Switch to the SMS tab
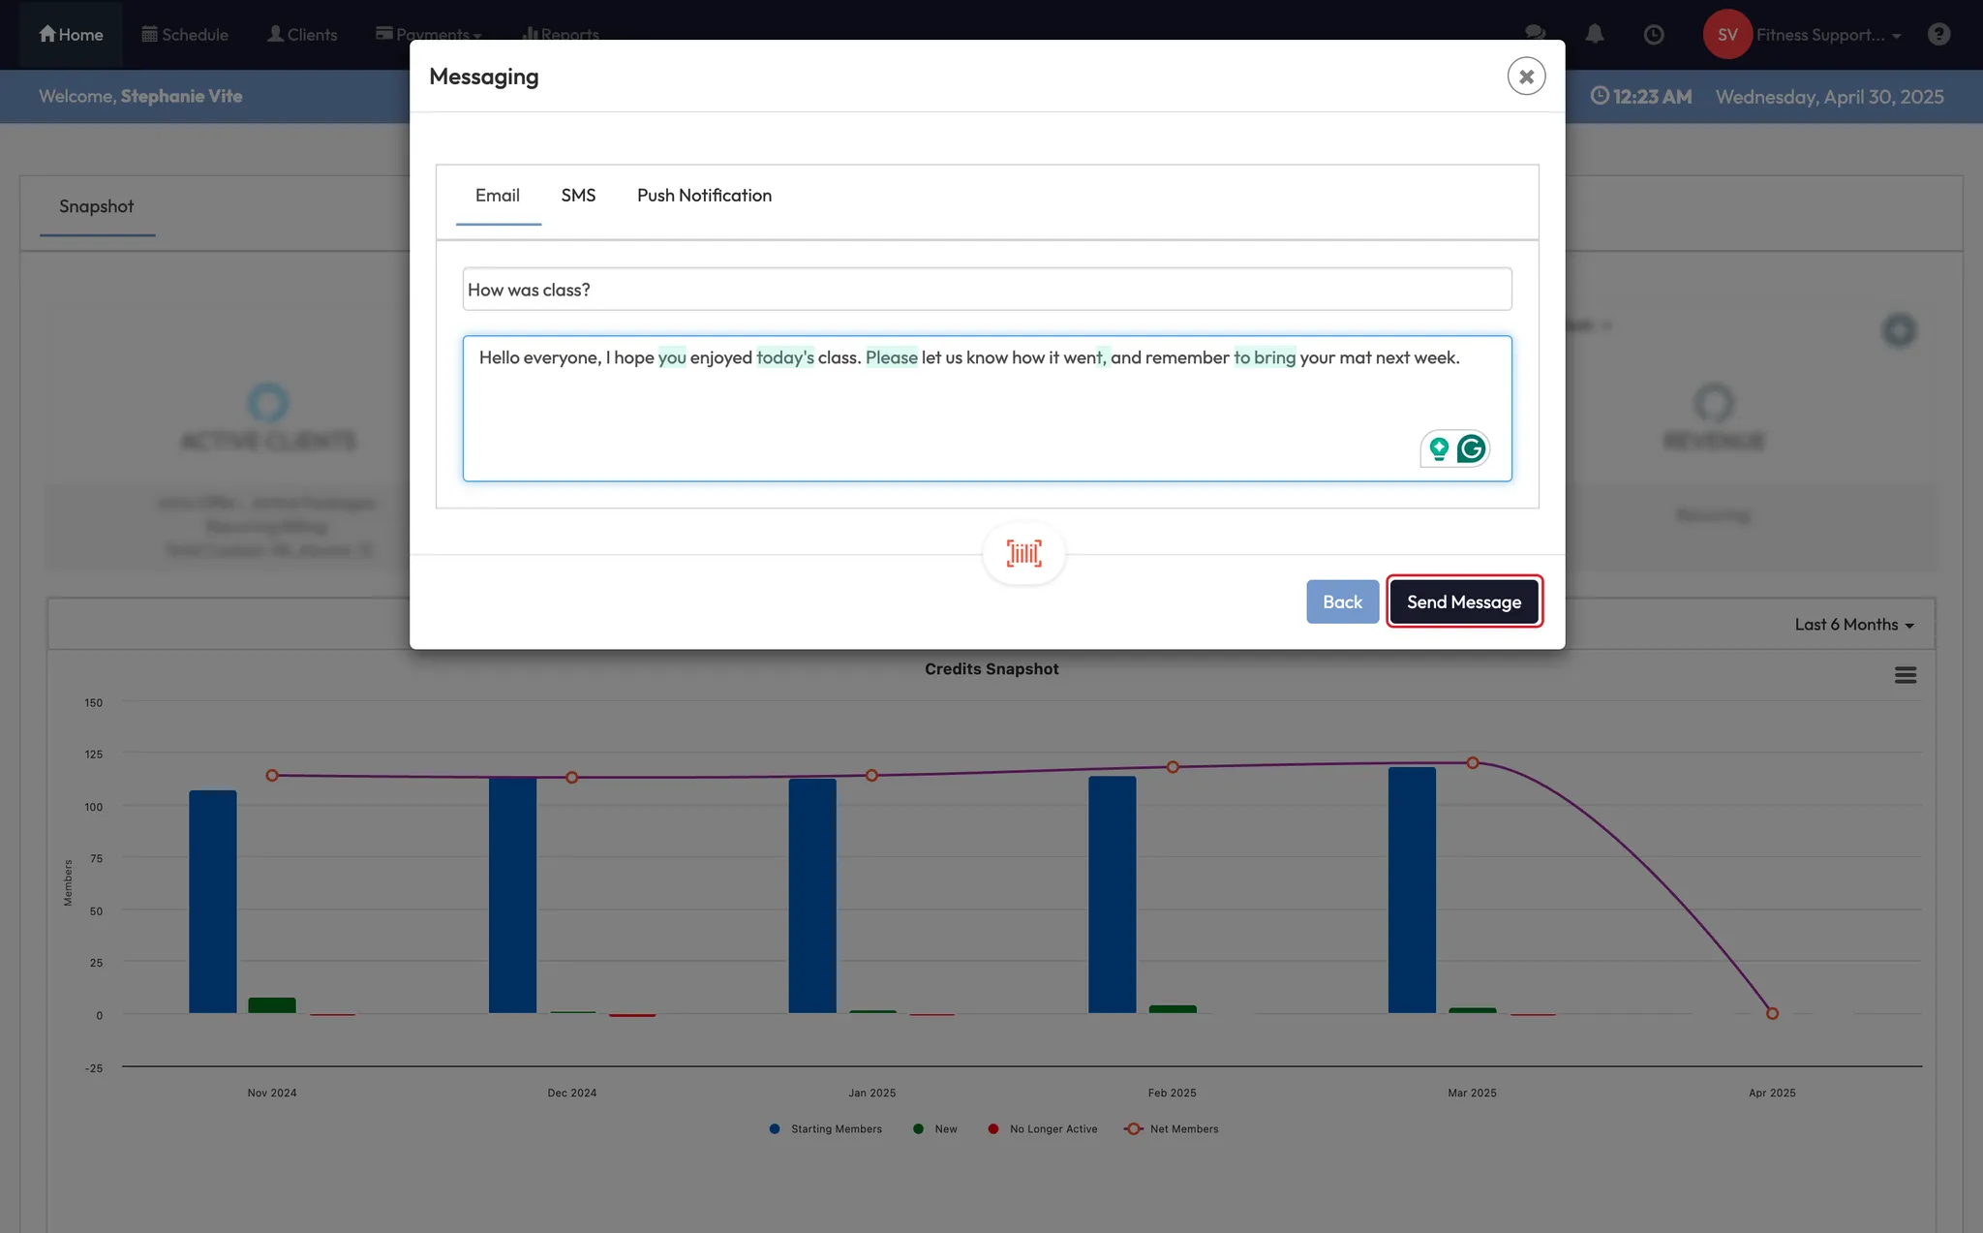This screenshot has width=1983, height=1233. tap(578, 195)
